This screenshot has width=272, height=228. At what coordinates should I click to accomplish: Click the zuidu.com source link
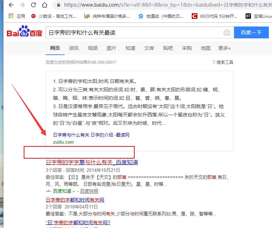click(x=63, y=142)
